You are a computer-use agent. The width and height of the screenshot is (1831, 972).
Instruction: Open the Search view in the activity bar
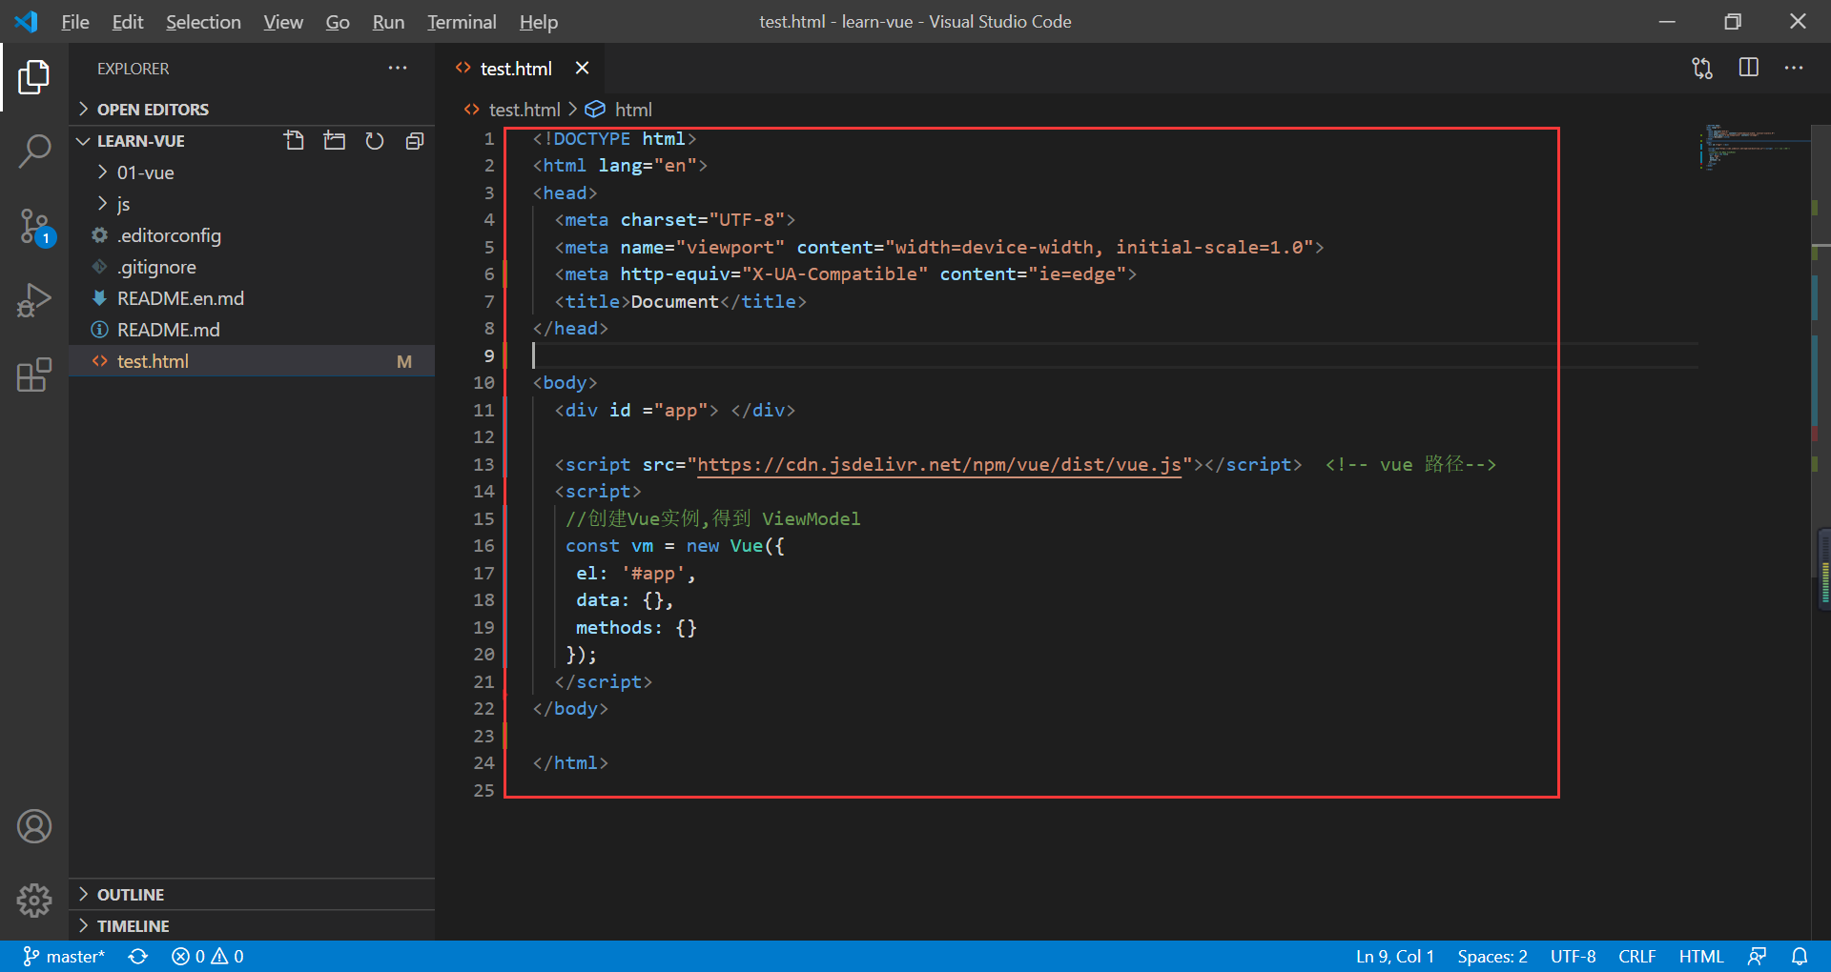click(x=34, y=151)
